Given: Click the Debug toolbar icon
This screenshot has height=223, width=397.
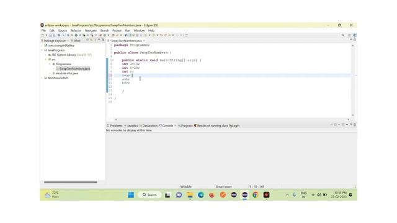Looking at the screenshot, I should 68,35.
